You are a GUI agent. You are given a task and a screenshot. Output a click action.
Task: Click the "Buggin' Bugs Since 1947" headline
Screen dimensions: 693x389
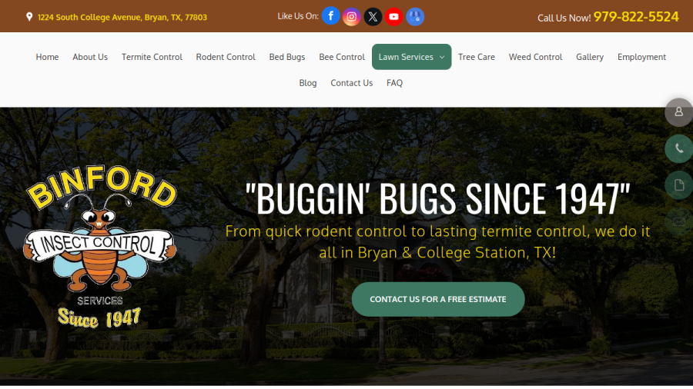pyautogui.click(x=437, y=198)
